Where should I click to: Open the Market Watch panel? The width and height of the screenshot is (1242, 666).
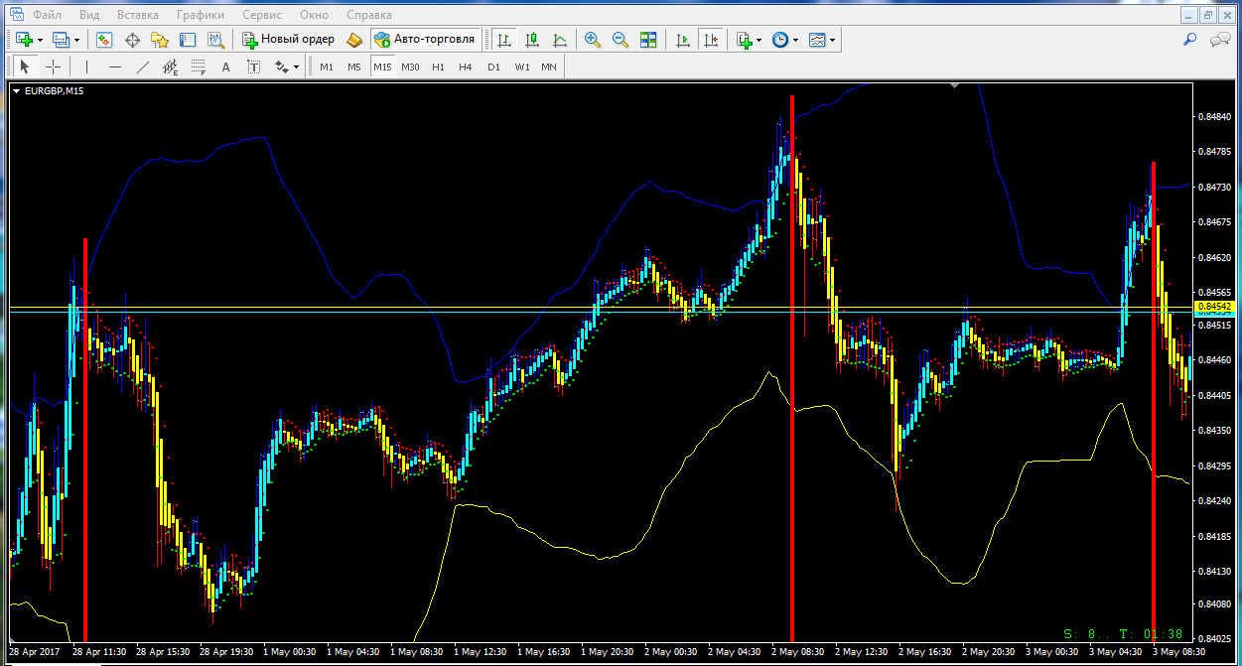coord(104,40)
